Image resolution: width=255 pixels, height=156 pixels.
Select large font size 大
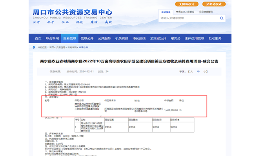pos(192,72)
